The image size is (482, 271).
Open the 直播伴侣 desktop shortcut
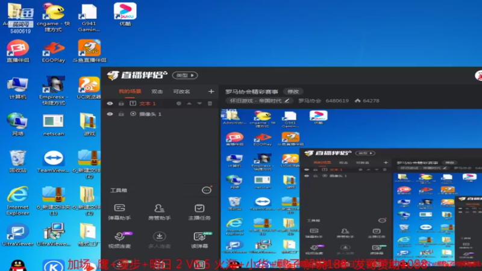coord(18,51)
